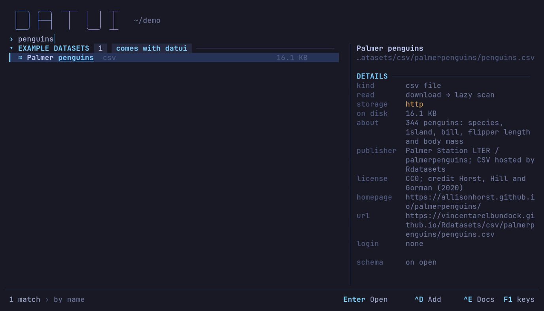Click the login 'none' value
This screenshot has height=311, width=544.
click(x=414, y=244)
